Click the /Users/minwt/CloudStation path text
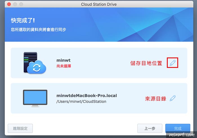Viewport: 197px width, 138px height. 81,102
